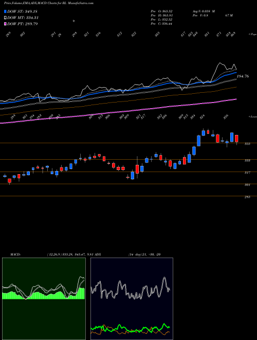This screenshot has width=257, height=340.
Task: Open the dark blue ADX indicator panel
Action: click(132, 299)
